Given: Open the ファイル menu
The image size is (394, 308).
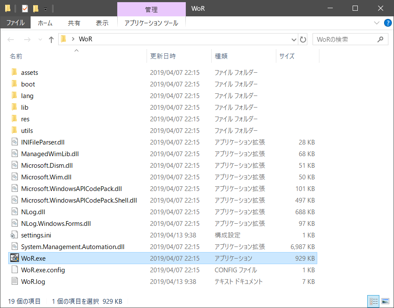Looking at the screenshot, I should (15, 23).
